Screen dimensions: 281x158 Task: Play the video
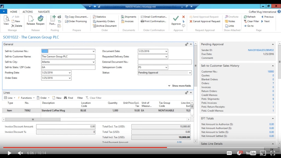point(9,153)
